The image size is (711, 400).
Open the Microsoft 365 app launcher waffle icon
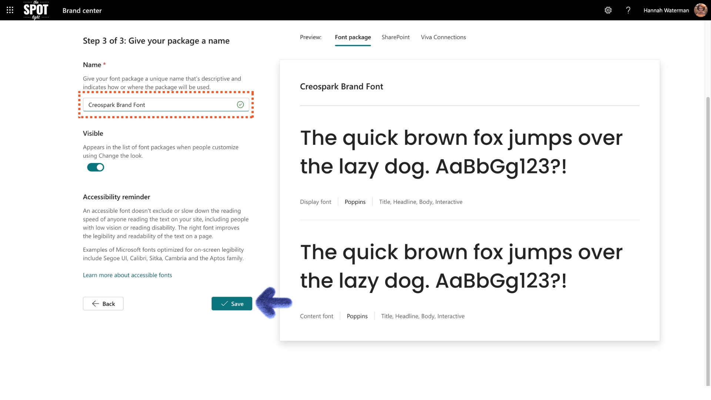[x=9, y=10]
